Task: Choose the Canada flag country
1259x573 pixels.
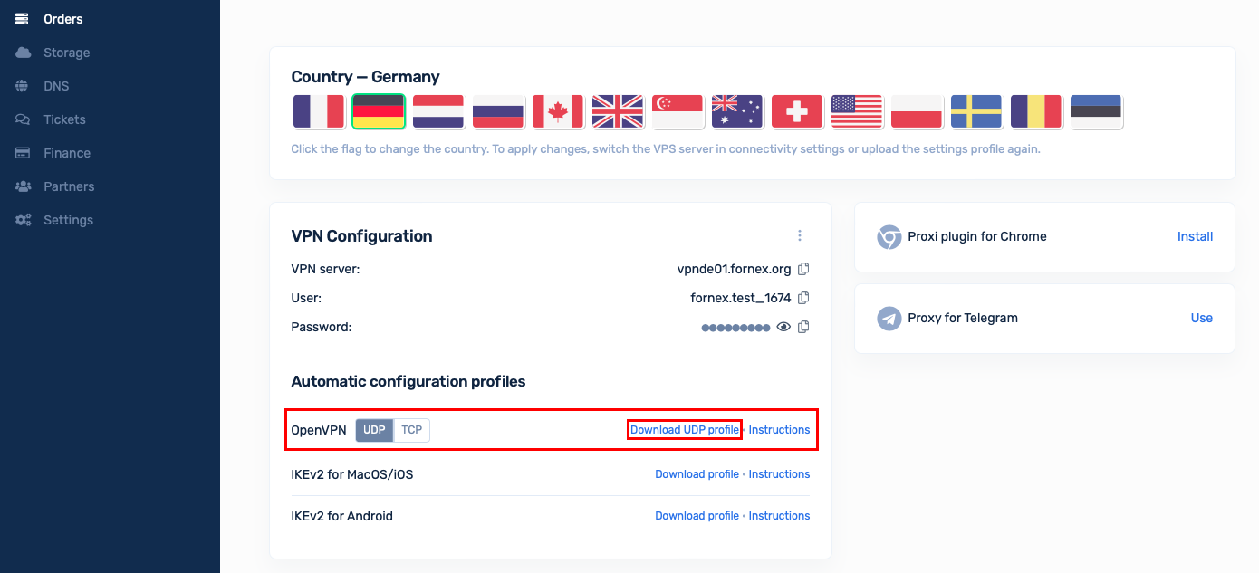Action: [558, 111]
